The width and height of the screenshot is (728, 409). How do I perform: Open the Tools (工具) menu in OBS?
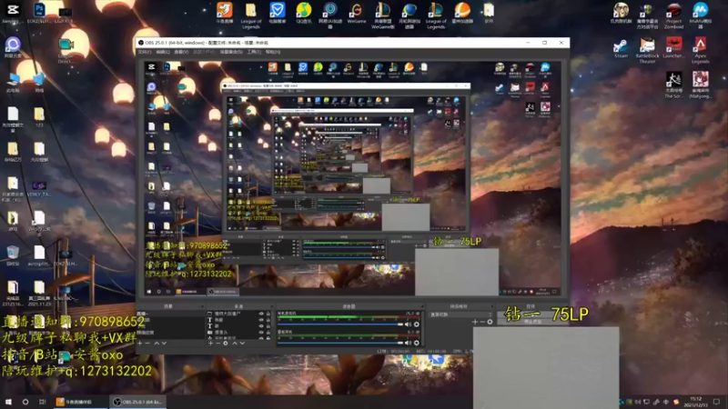point(254,52)
